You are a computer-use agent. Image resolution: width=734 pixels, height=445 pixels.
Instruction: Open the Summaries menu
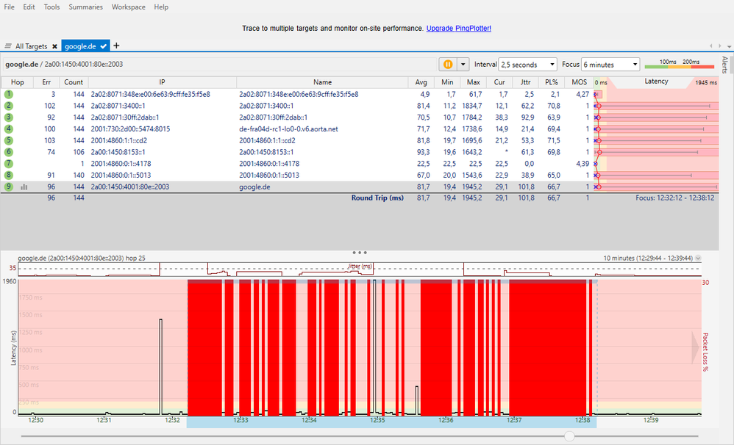tap(85, 7)
